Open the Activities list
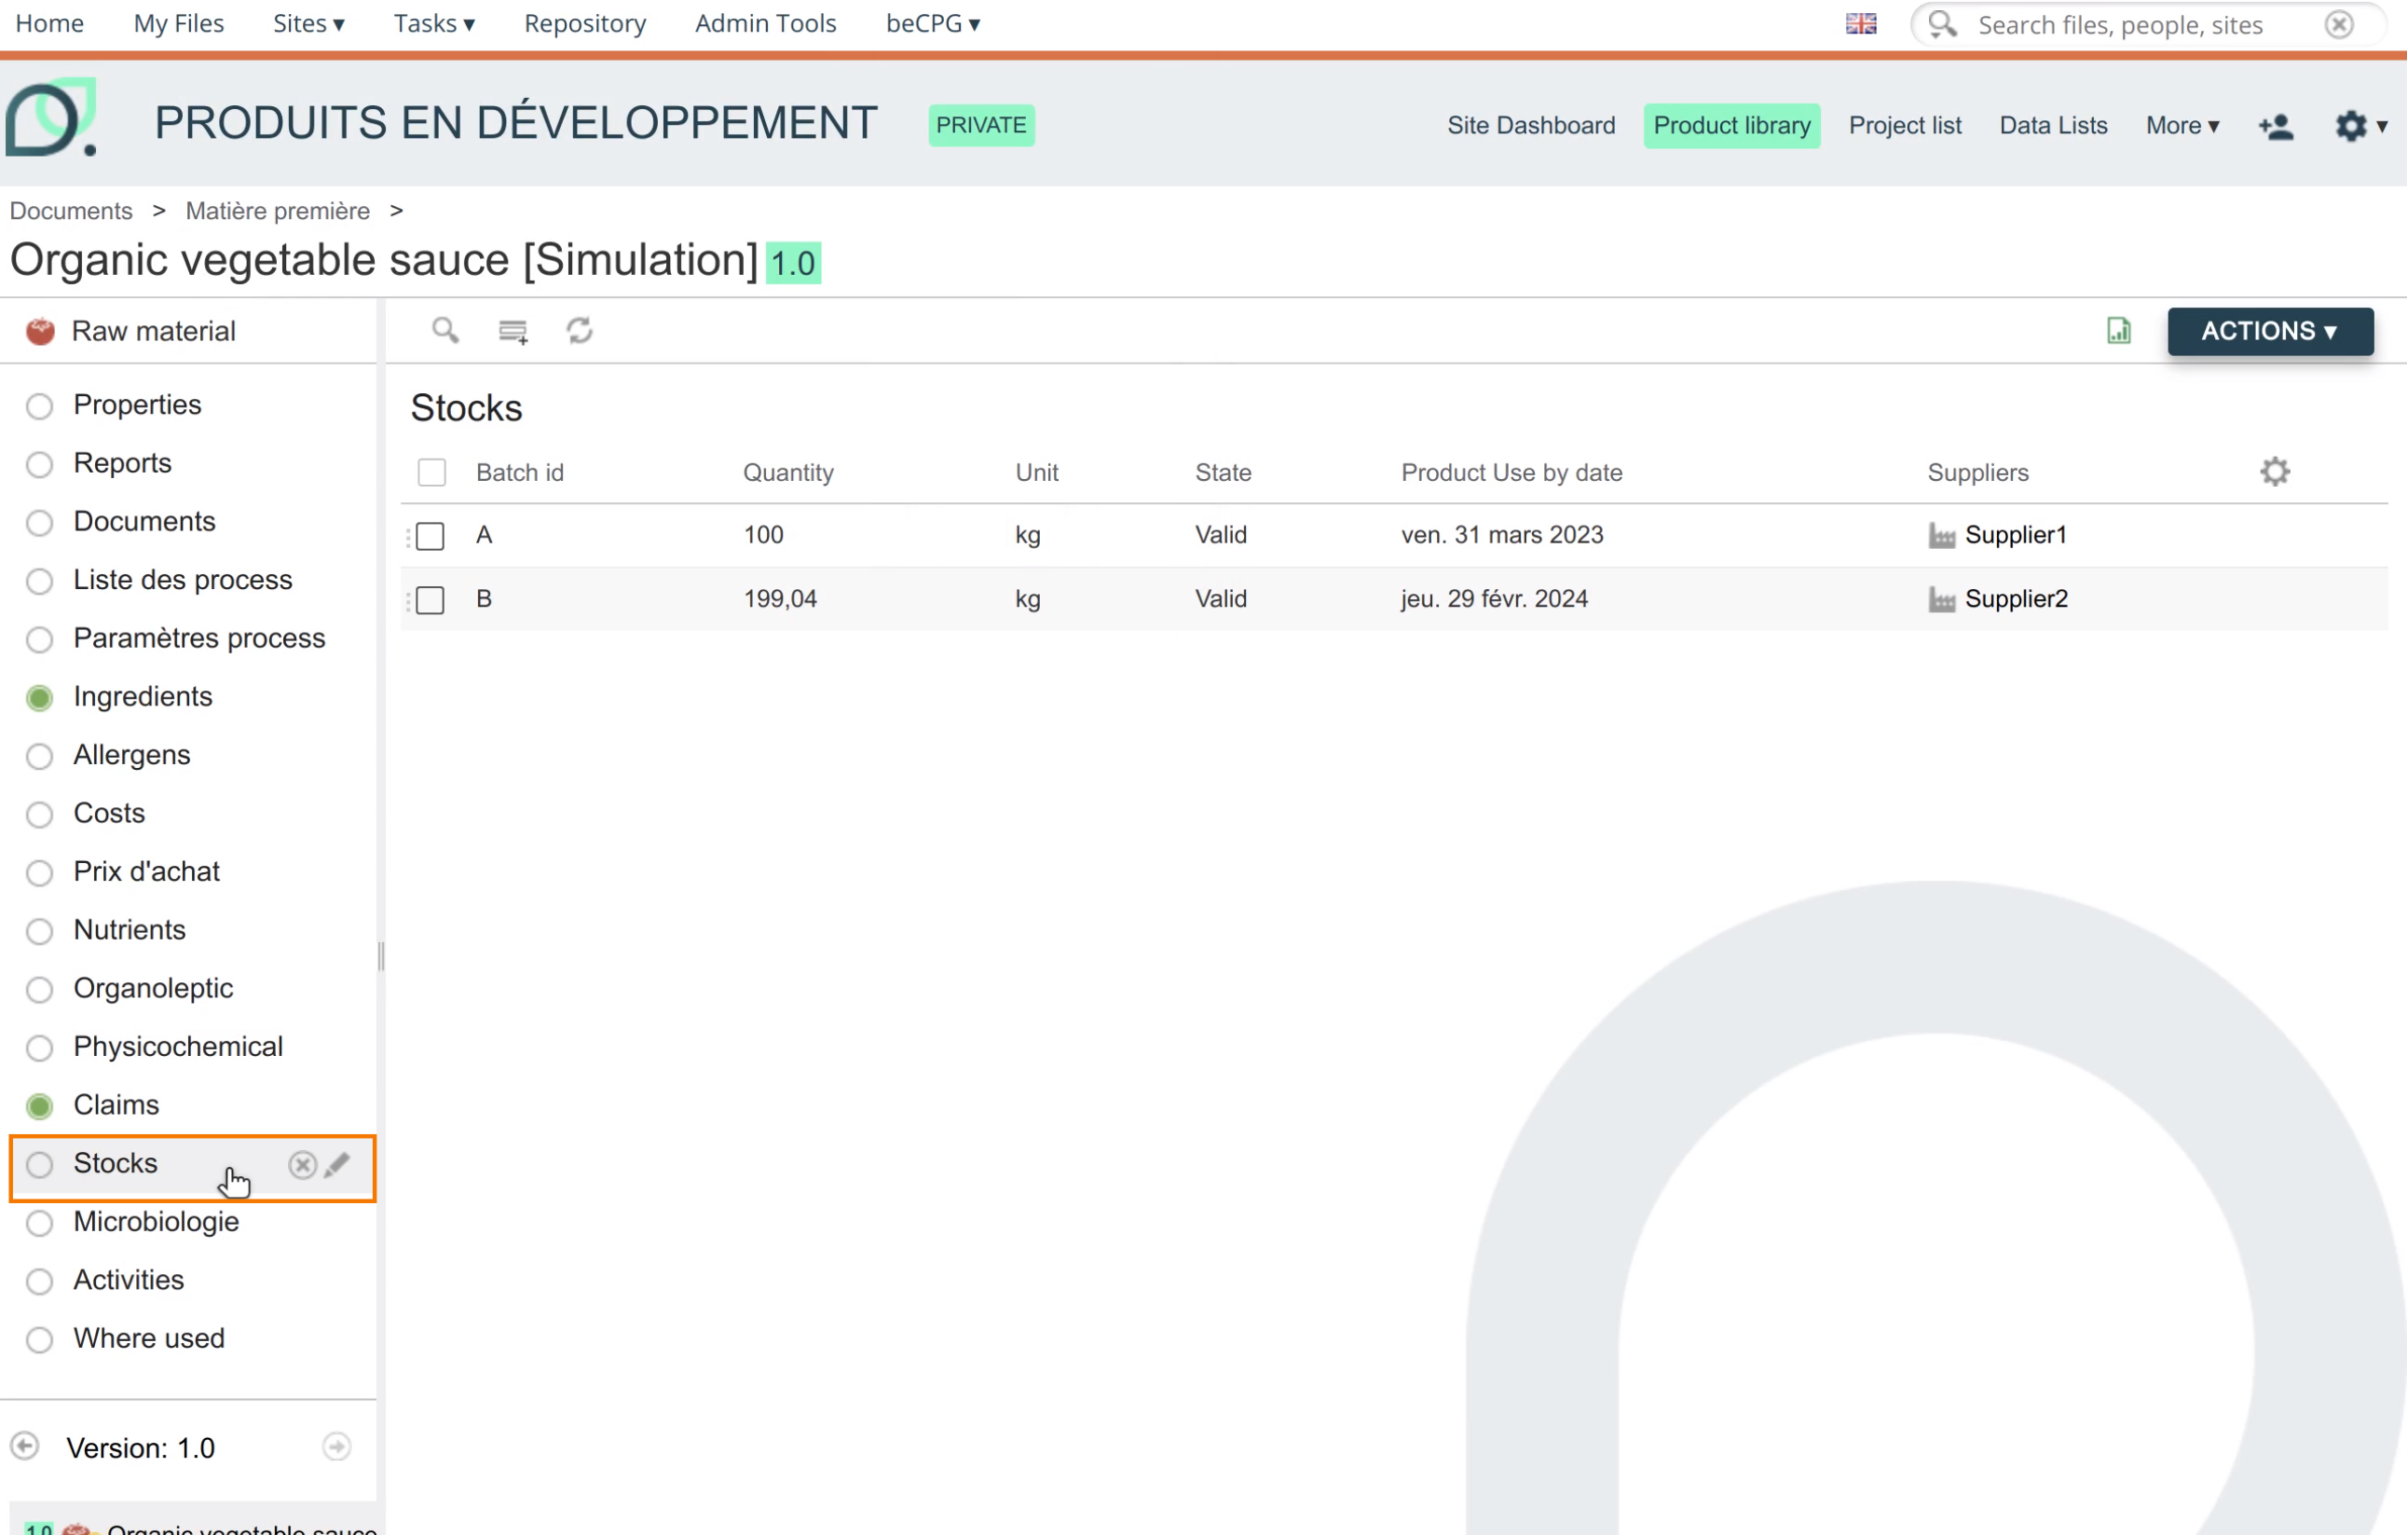The image size is (2407, 1535). click(128, 1281)
